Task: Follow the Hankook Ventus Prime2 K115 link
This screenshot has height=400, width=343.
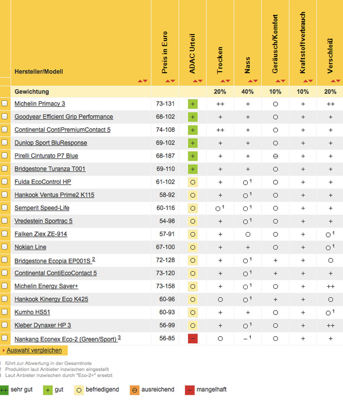Action: [x=55, y=195]
